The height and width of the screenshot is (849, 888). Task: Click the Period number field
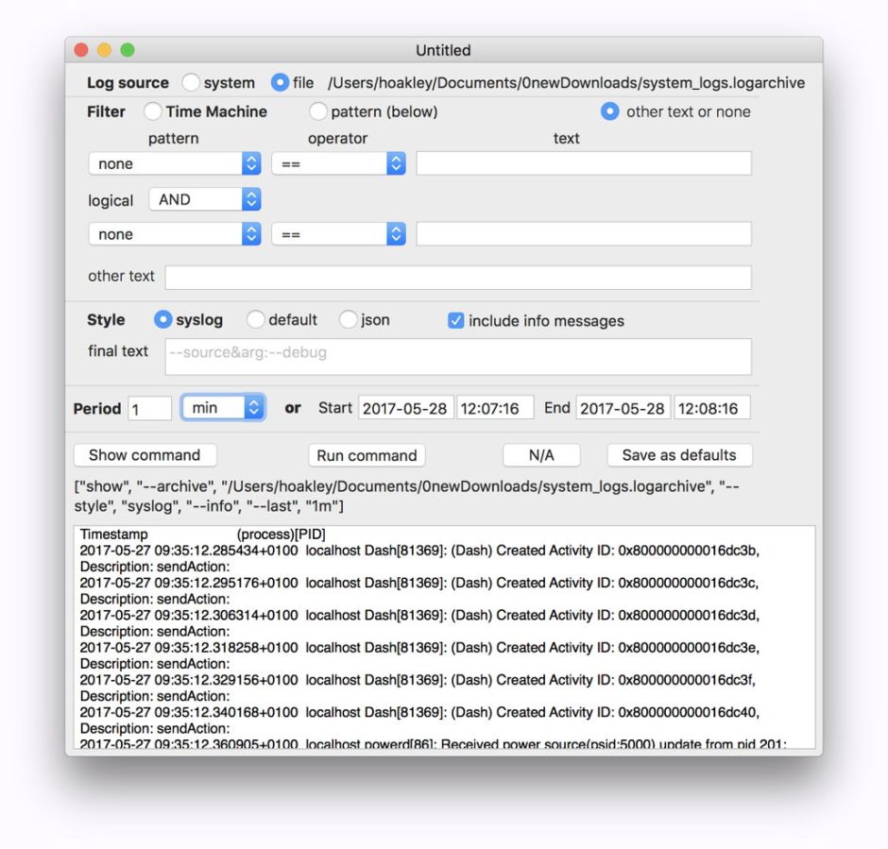tap(149, 408)
